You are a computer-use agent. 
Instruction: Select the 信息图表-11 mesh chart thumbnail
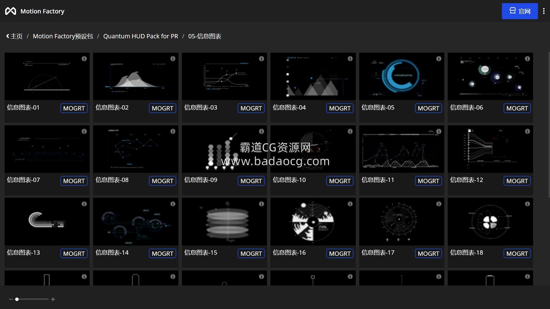click(x=402, y=149)
